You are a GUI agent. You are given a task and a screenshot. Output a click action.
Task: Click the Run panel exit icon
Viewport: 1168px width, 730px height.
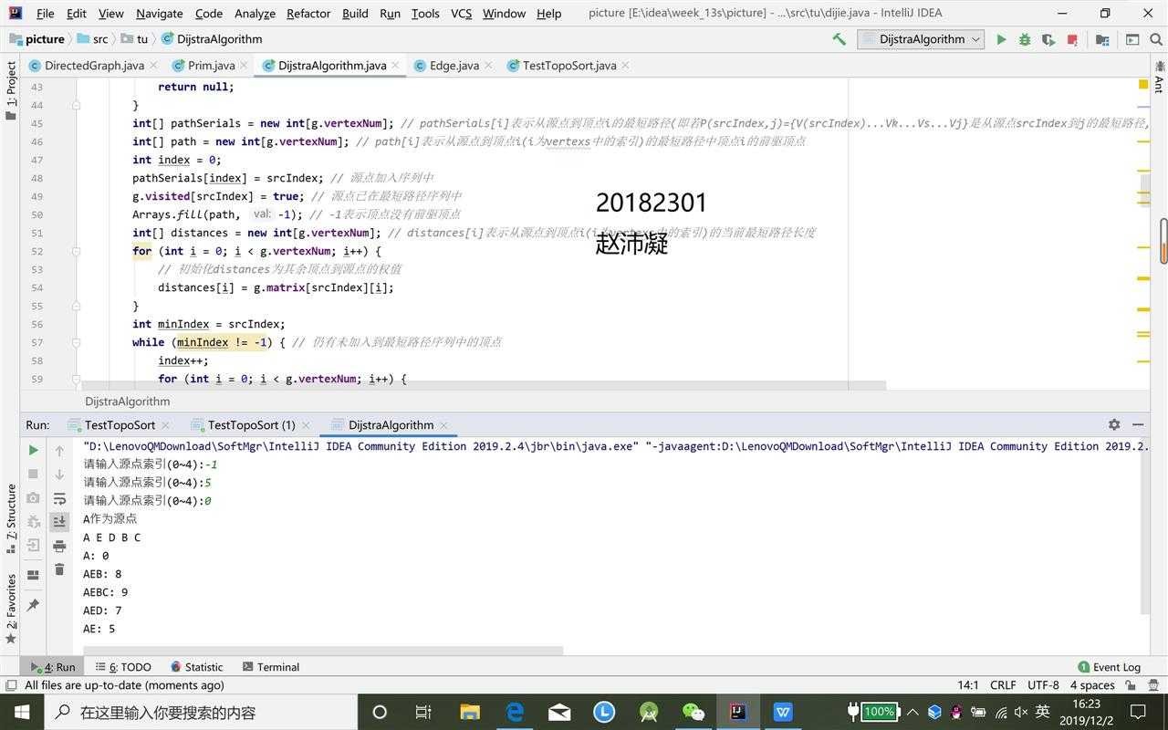tap(33, 545)
